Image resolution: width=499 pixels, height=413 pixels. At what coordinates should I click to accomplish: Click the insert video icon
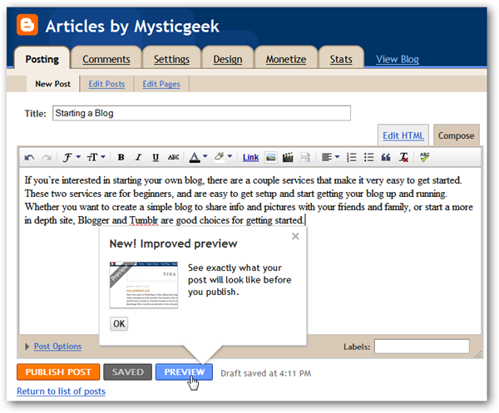[288, 157]
